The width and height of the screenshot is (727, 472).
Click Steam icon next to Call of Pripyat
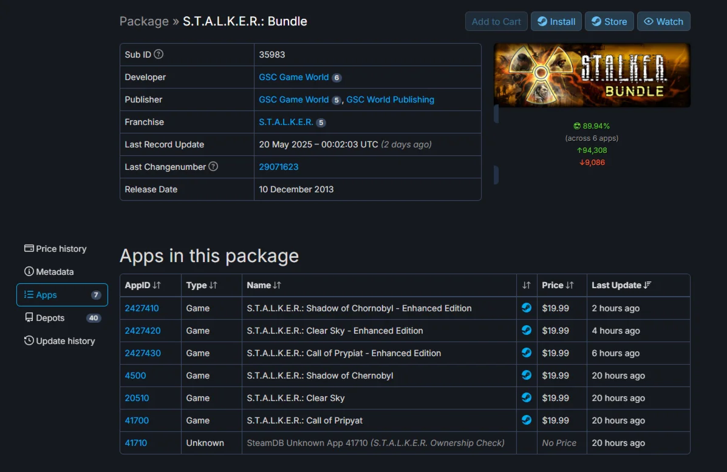point(526,420)
